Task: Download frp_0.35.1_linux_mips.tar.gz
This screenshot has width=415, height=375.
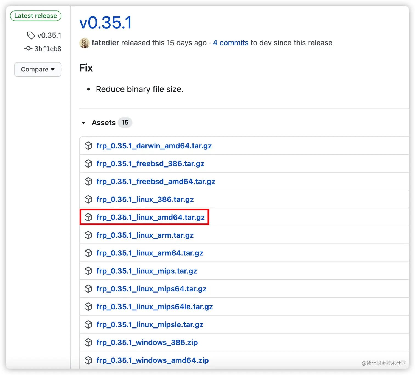Action: point(147,271)
